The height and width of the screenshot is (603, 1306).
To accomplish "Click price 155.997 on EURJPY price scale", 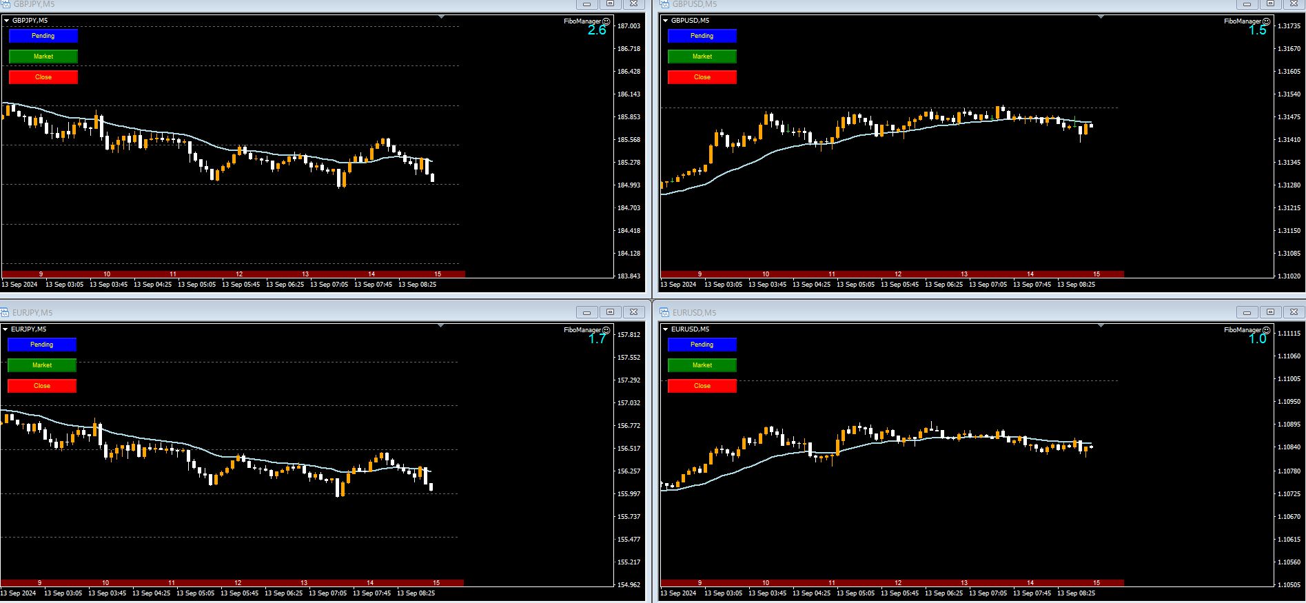I will coord(629,494).
